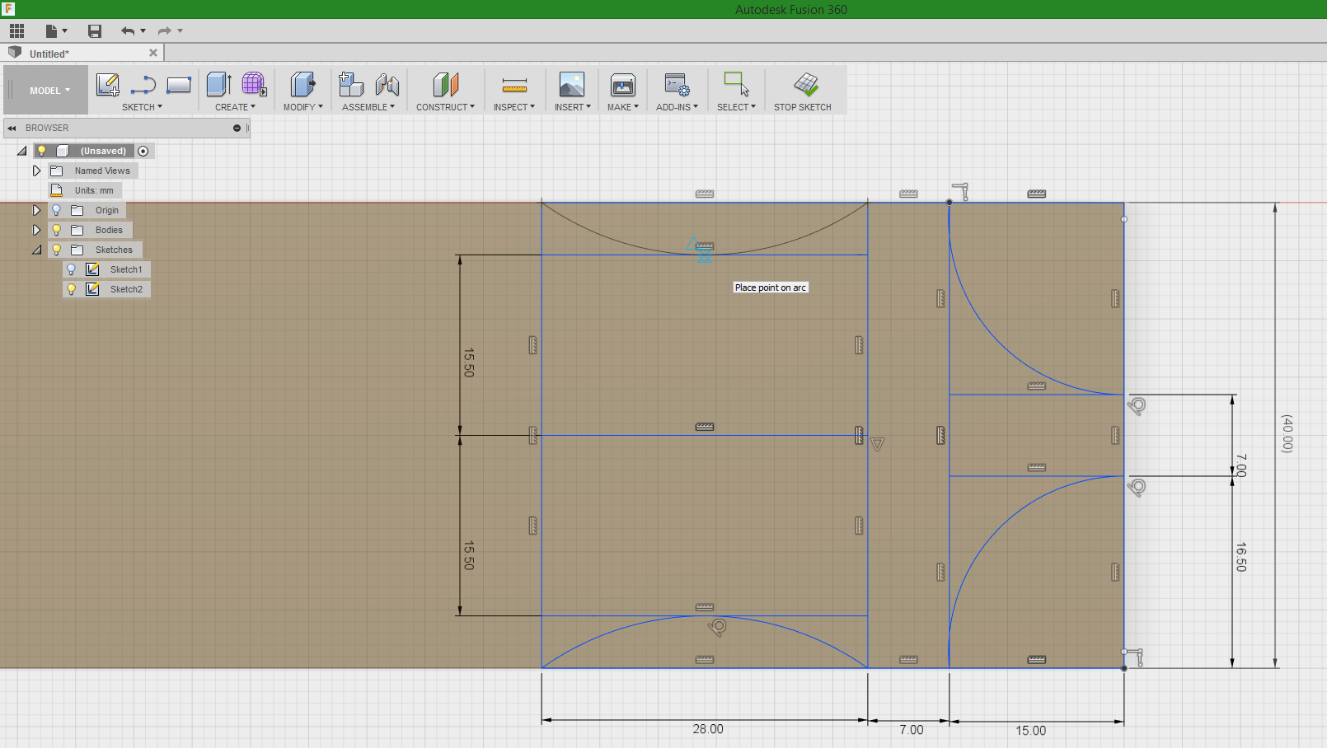Select the Rectangle sketch tool icon
Screen dimensions: 1327x748
click(x=179, y=85)
